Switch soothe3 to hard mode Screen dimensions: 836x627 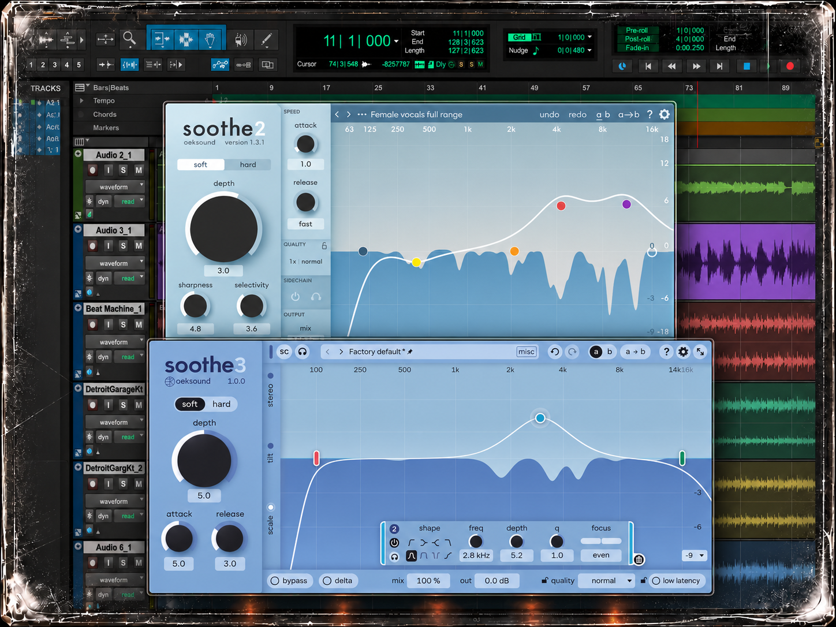[221, 404]
